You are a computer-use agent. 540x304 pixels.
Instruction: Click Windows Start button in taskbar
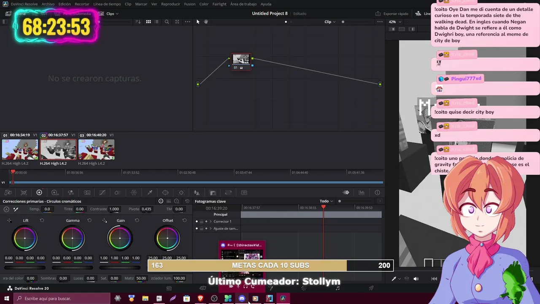pos(6,299)
